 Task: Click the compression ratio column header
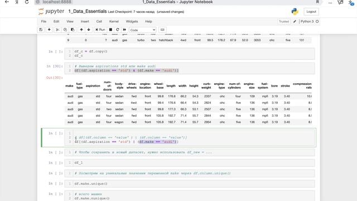[x=302, y=86]
